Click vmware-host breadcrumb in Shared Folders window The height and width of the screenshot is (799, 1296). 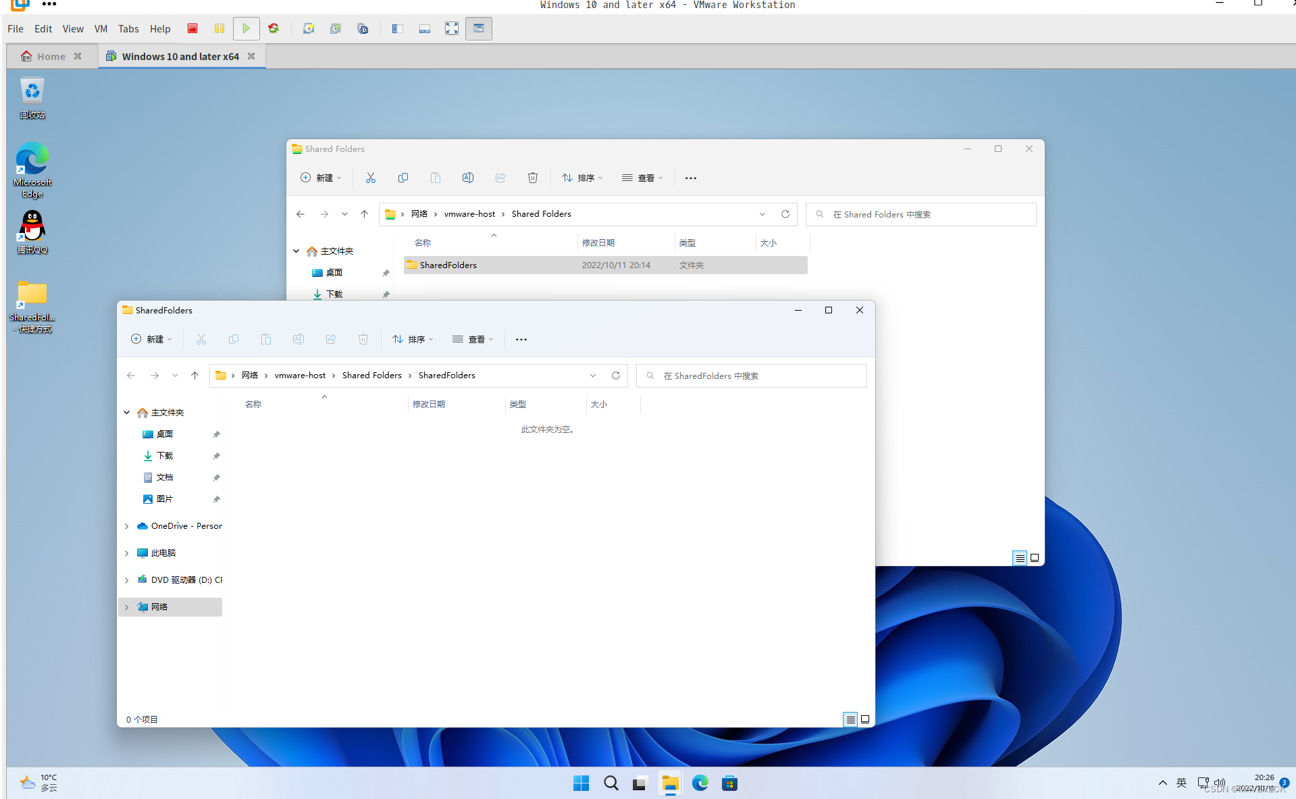pyautogui.click(x=469, y=214)
